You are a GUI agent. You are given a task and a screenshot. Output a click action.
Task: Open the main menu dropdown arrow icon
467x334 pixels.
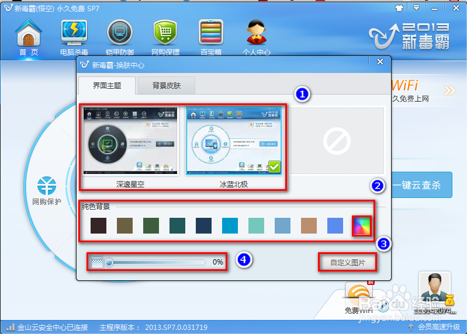[x=416, y=8]
